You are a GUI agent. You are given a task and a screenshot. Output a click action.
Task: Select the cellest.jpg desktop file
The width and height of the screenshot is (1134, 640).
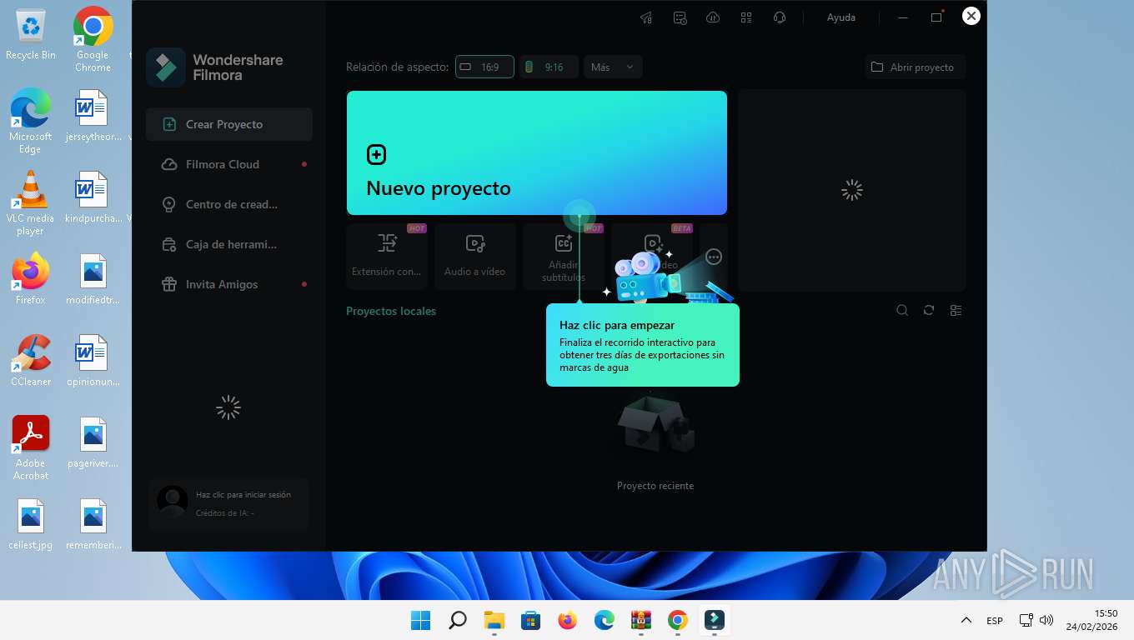point(31,524)
